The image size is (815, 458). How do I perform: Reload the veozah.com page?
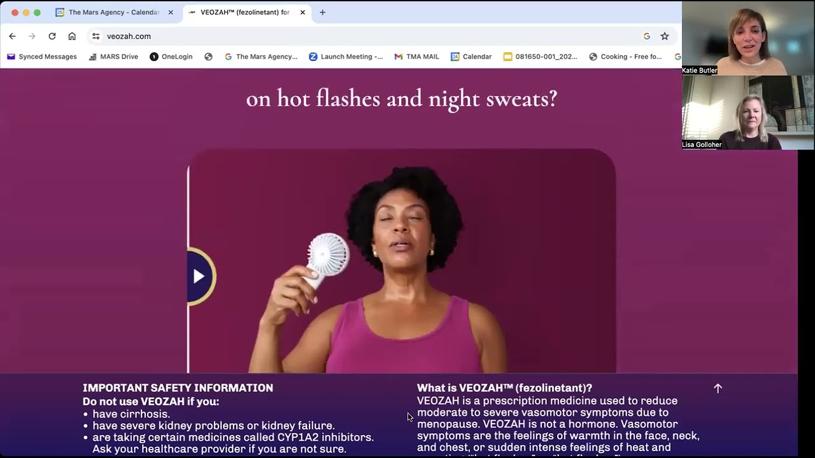tap(52, 36)
